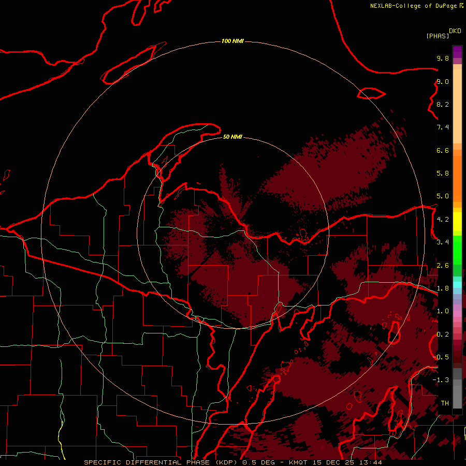Click the 5.8 value on color scale

click(443, 173)
